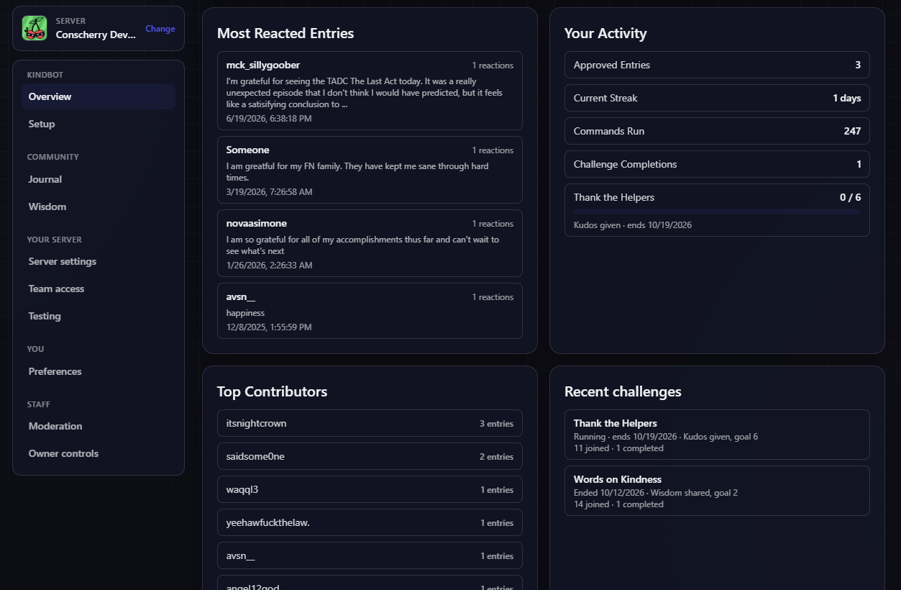Click the Thank the Helpers progress bar
Viewport: 901px width, 590px height.
coord(717,212)
